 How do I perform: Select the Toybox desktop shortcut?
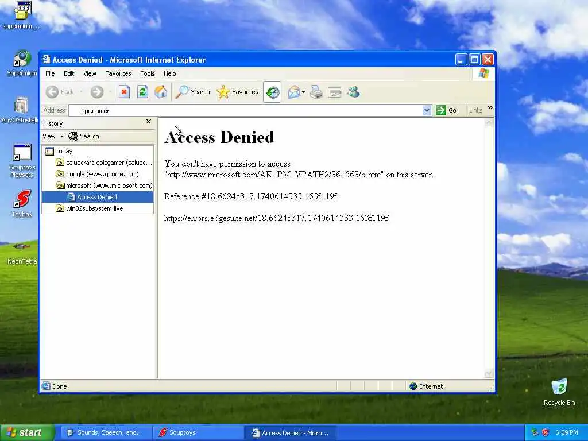click(x=22, y=204)
